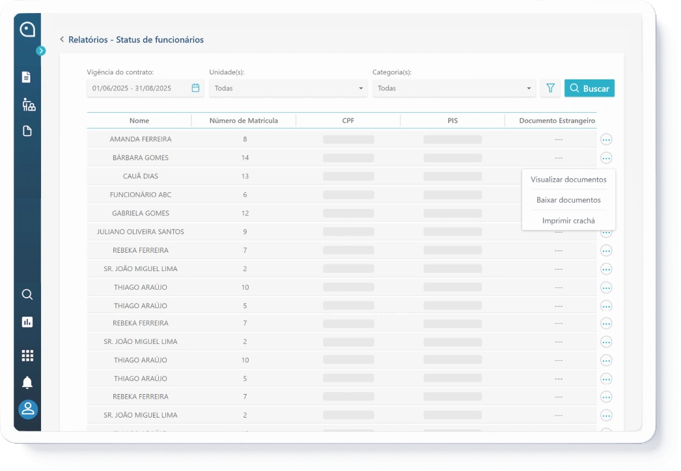This screenshot has width=681, height=471.
Task: Pick Imprimir crachá from the menu
Action: click(x=568, y=221)
